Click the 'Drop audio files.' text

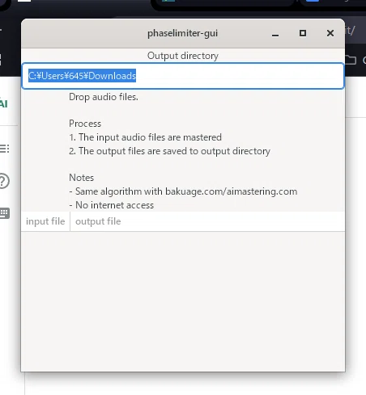tap(104, 97)
